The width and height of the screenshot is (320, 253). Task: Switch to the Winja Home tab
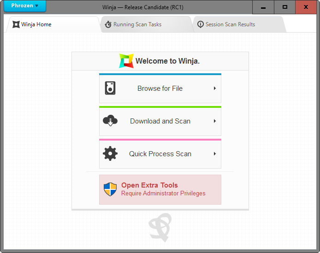pos(53,24)
